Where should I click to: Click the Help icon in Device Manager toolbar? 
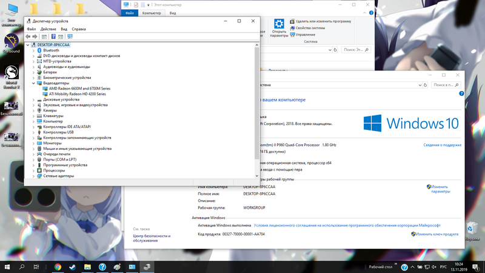click(53, 36)
